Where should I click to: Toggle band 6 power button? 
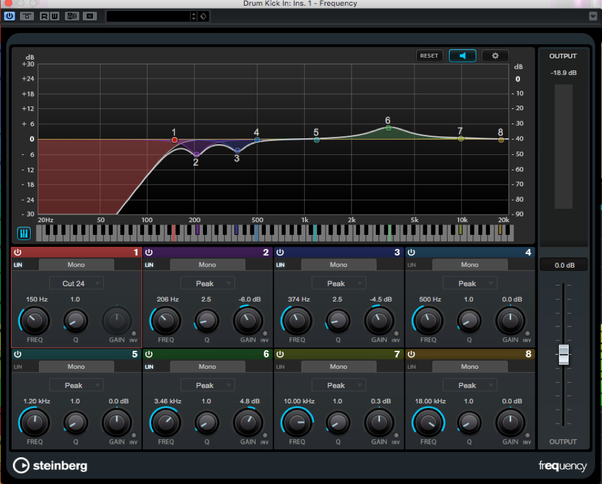tap(149, 355)
